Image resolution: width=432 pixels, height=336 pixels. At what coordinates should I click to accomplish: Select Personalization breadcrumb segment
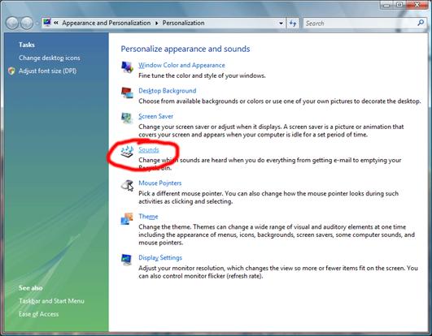coord(183,23)
